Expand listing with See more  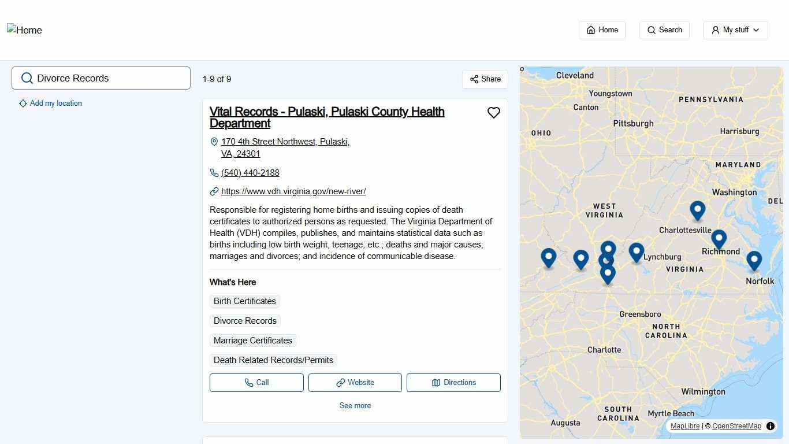(x=355, y=406)
